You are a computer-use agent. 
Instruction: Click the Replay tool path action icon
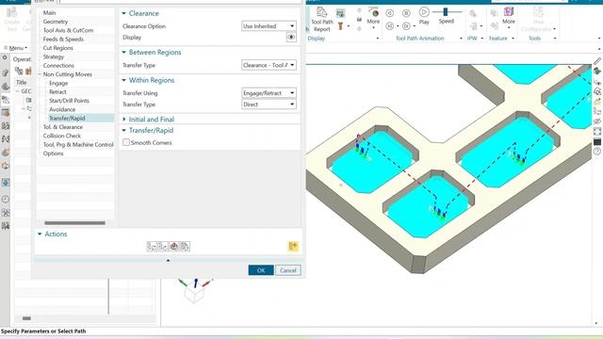(x=163, y=247)
